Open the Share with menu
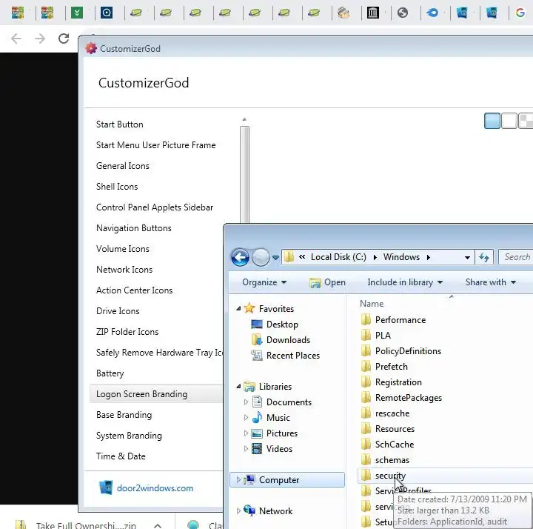 (491, 282)
